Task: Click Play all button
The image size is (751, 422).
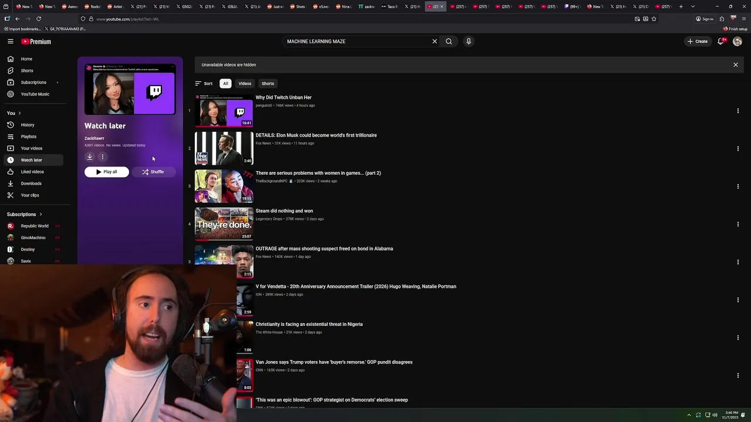Action: pyautogui.click(x=106, y=172)
